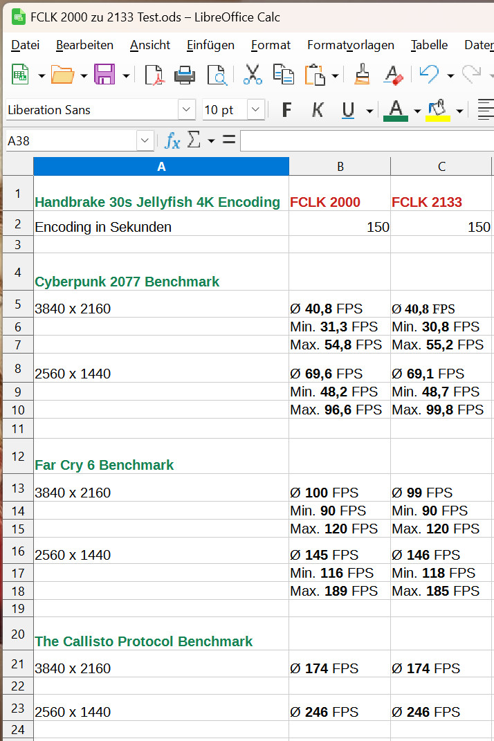The width and height of the screenshot is (494, 741).
Task: Click the Undo arrow icon
Action: 429,75
